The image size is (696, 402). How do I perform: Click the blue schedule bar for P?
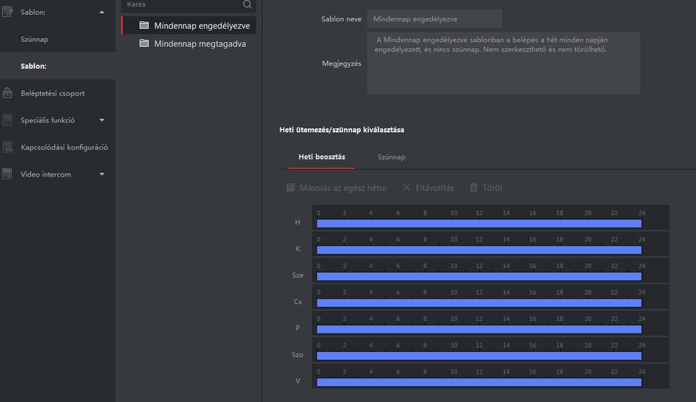tap(479, 329)
